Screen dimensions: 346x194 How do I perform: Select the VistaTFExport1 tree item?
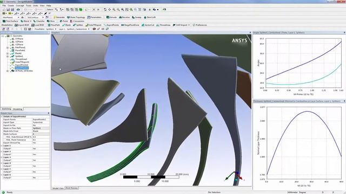coord(22,62)
